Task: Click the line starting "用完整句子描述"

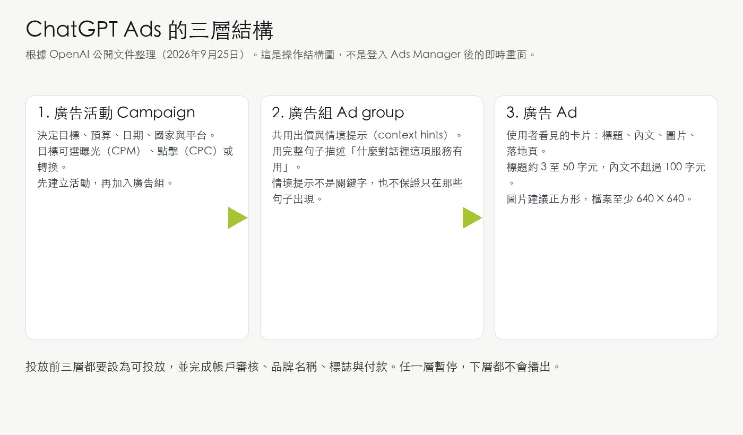Action: pyautogui.click(x=367, y=151)
